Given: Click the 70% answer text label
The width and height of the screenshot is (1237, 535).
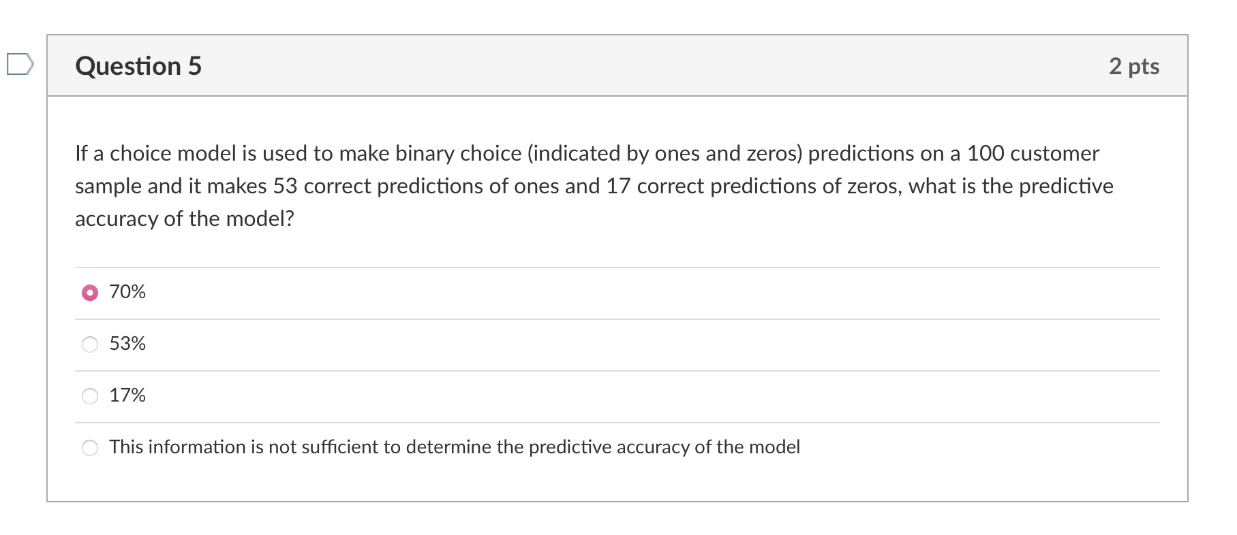Looking at the screenshot, I should click(x=127, y=292).
